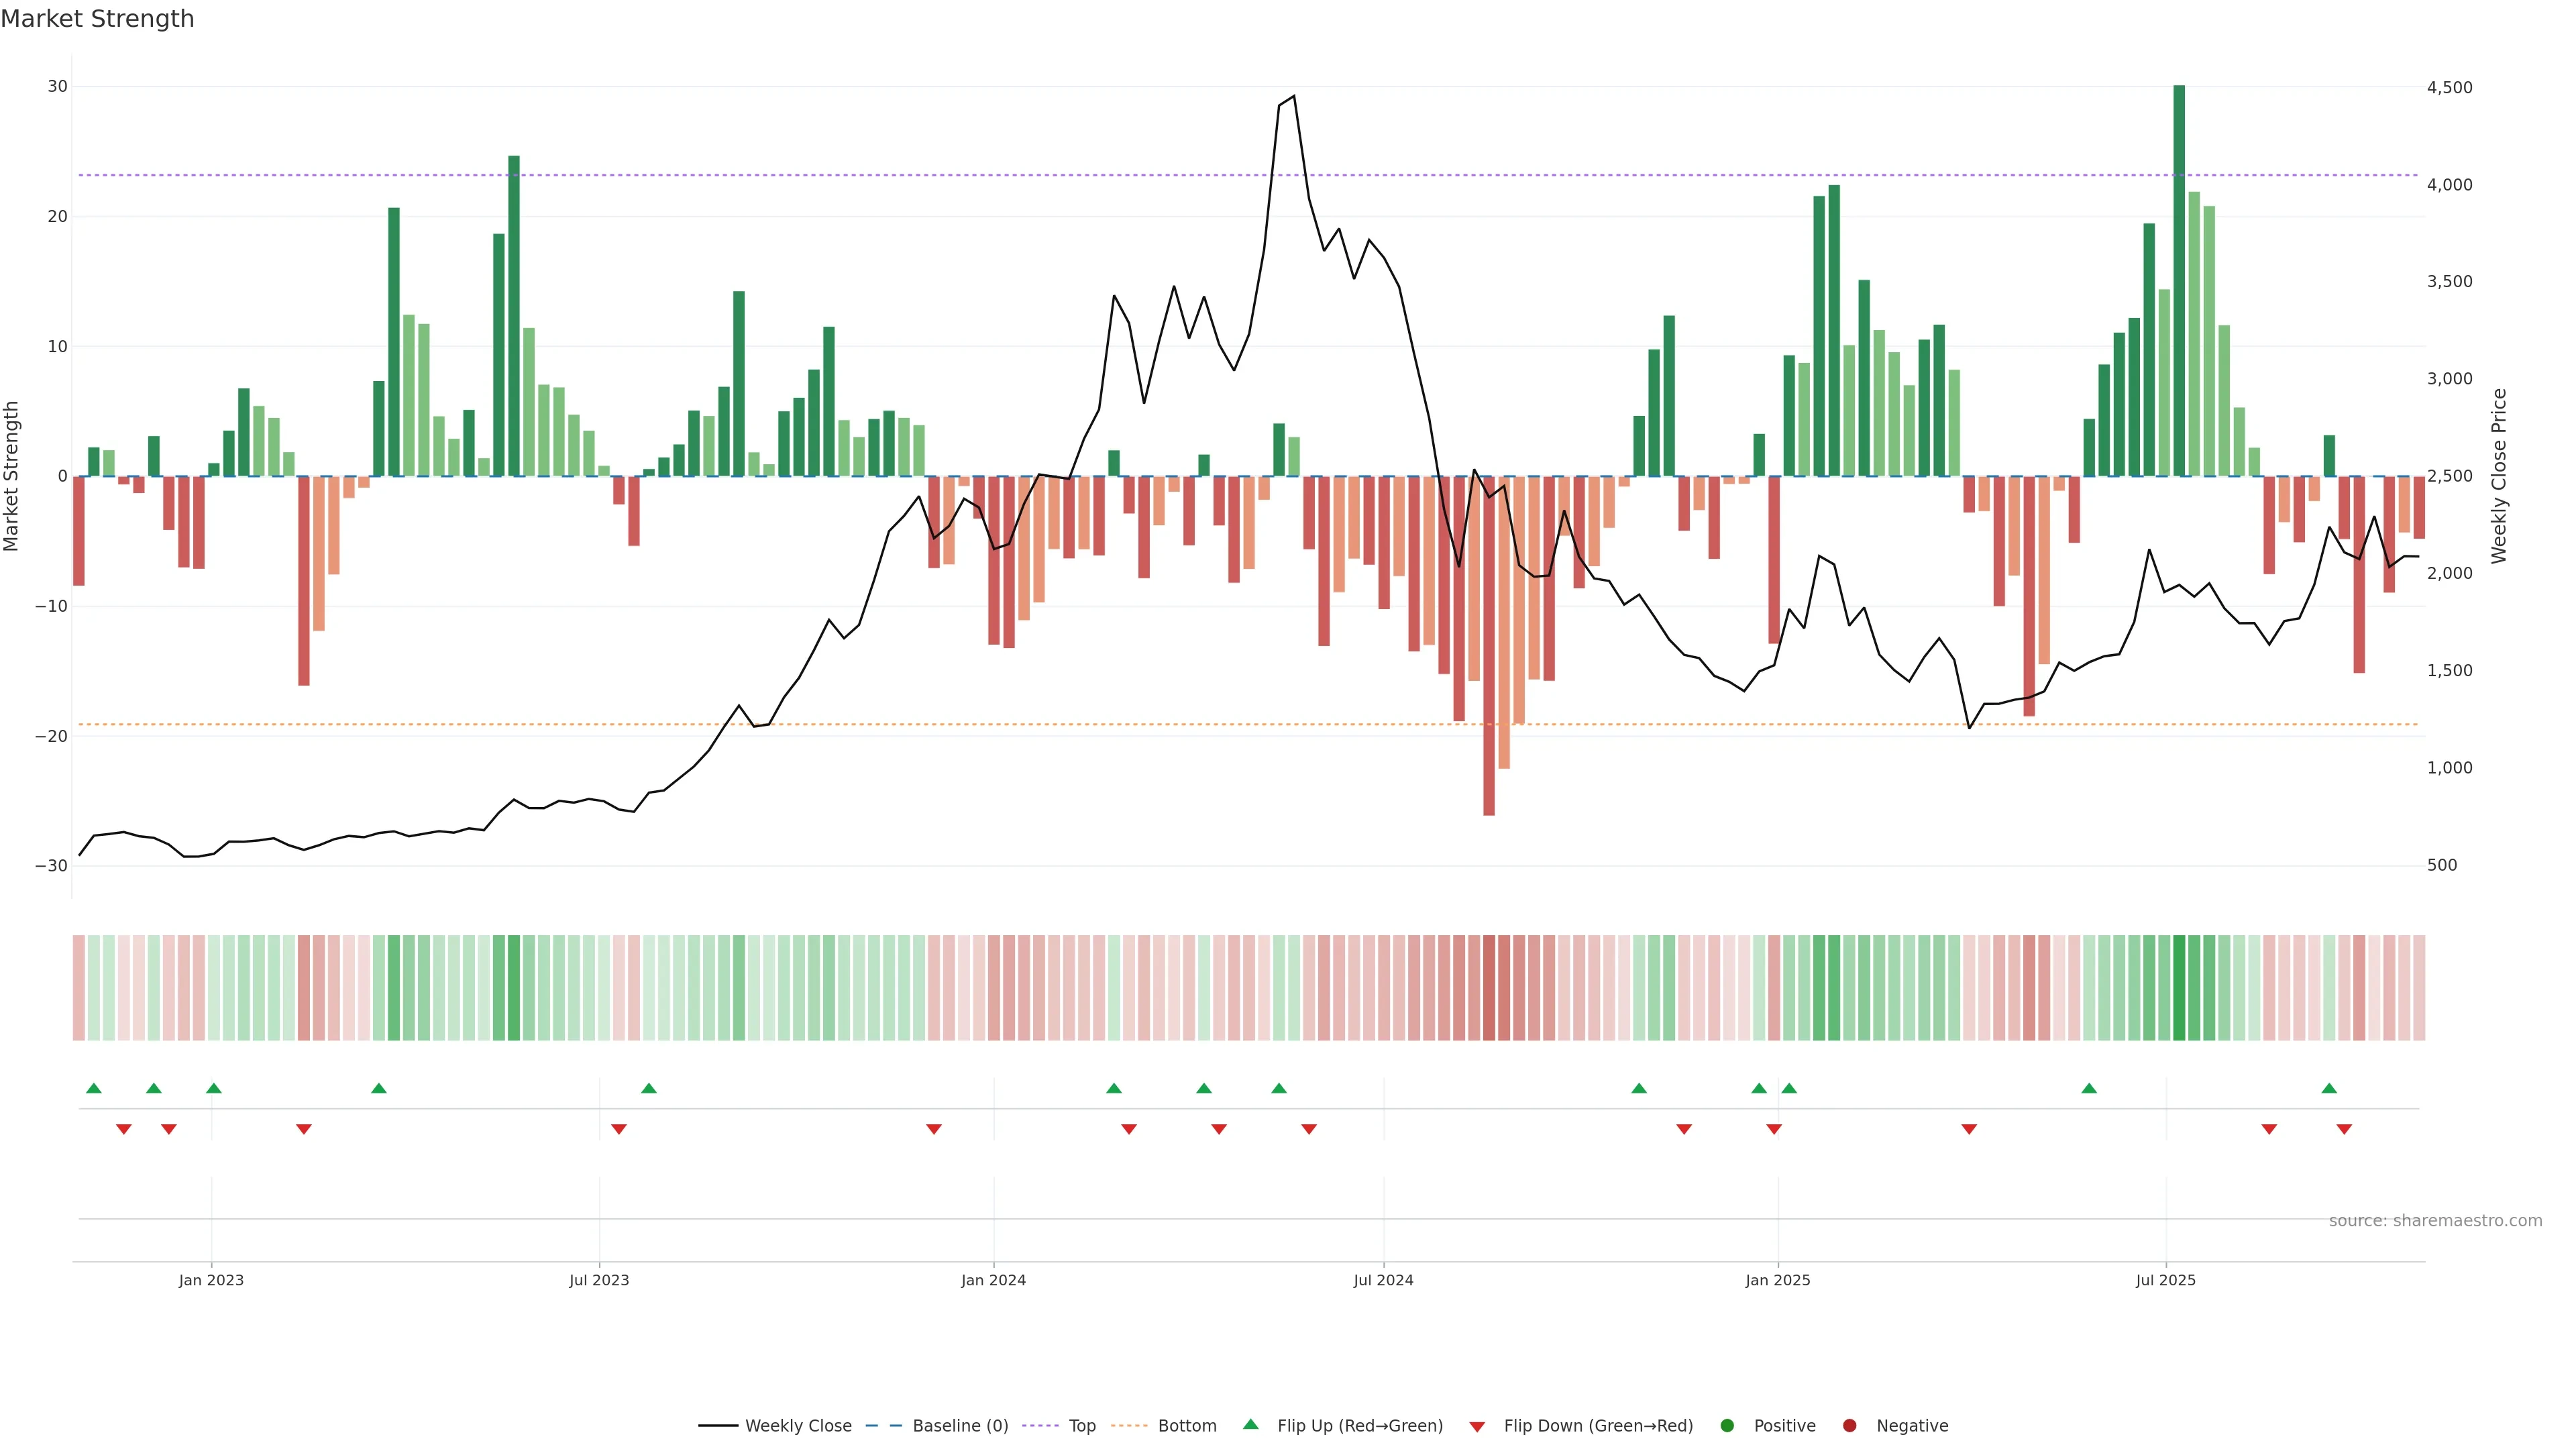2576x1449 pixels.
Task: Click the weekly close price line peak
Action: [1294, 96]
